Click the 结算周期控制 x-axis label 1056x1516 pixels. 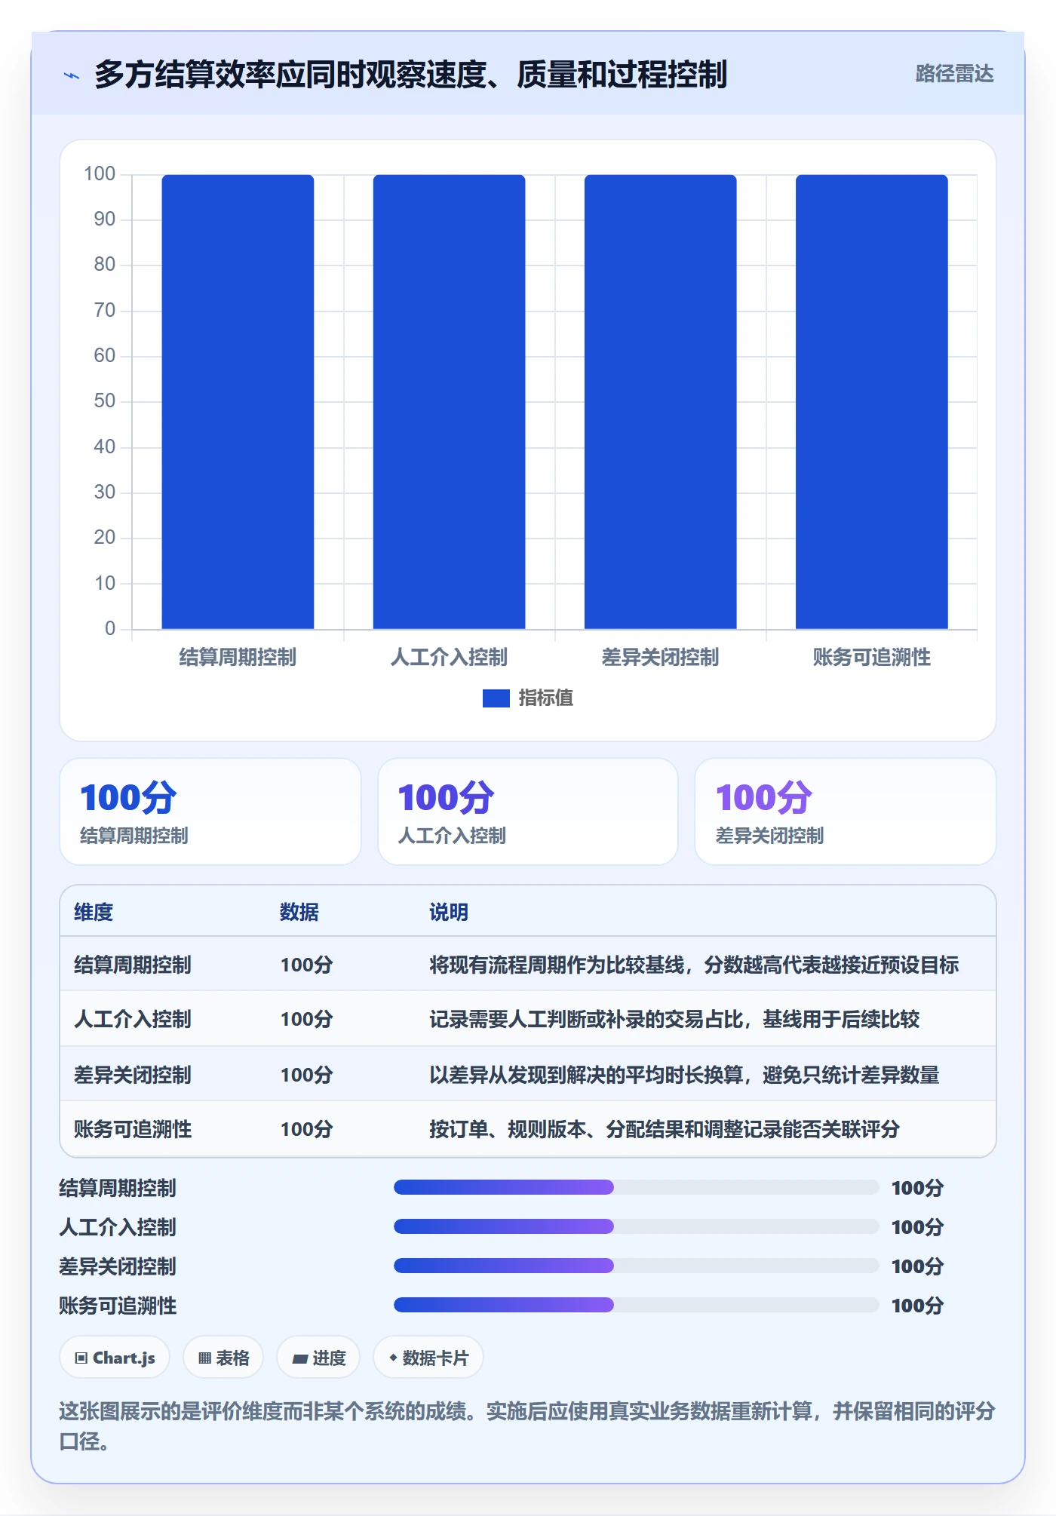tap(238, 658)
